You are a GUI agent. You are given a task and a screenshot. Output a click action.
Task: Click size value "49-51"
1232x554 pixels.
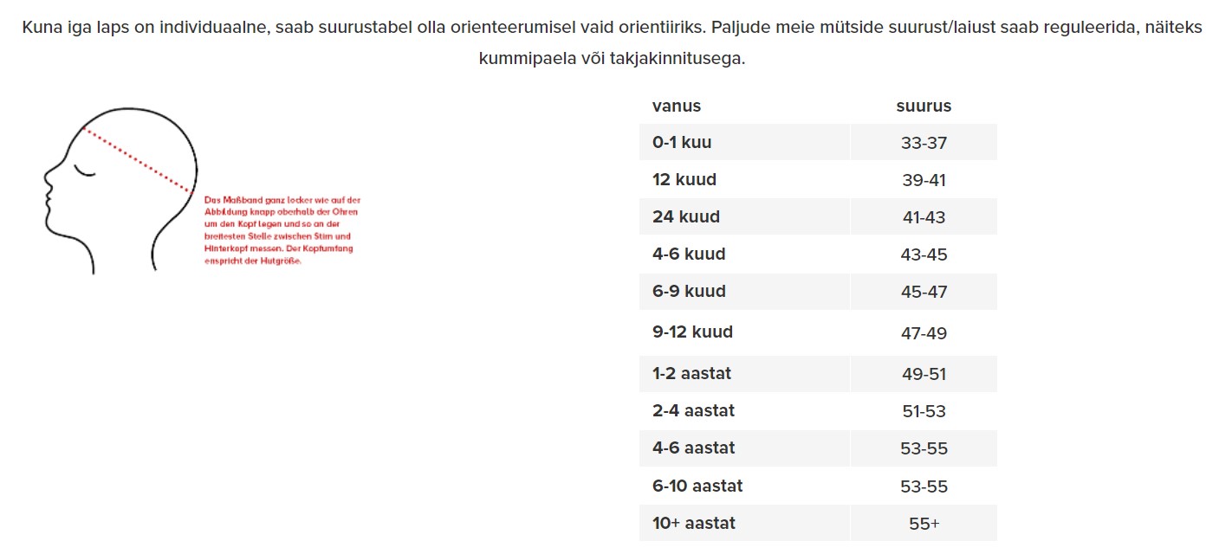coord(924,374)
